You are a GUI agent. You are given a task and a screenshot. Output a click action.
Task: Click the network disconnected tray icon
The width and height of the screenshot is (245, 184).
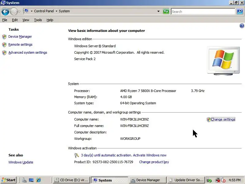click(217, 180)
